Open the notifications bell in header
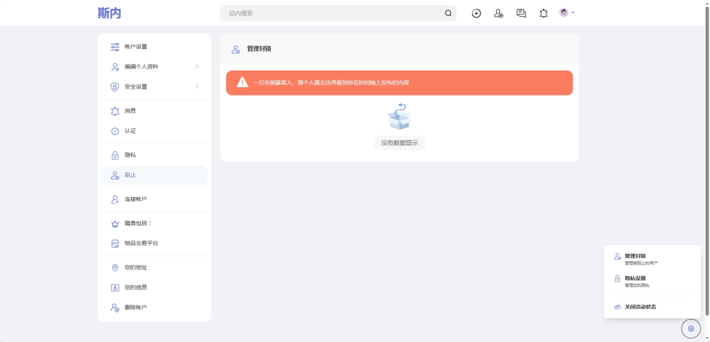Viewport: 710px width, 342px height. pos(544,13)
